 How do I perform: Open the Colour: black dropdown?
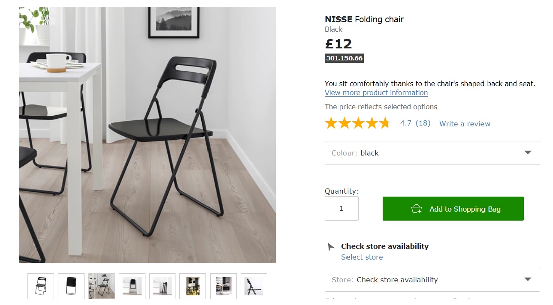click(432, 153)
